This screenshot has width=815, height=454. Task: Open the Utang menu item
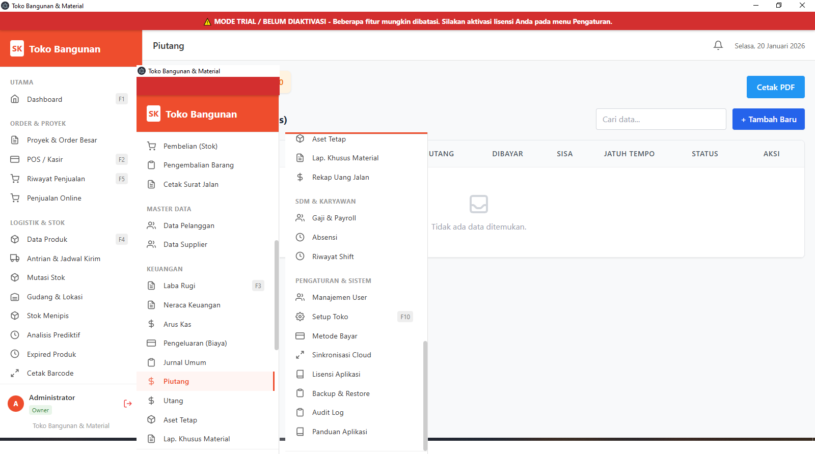pos(173,401)
